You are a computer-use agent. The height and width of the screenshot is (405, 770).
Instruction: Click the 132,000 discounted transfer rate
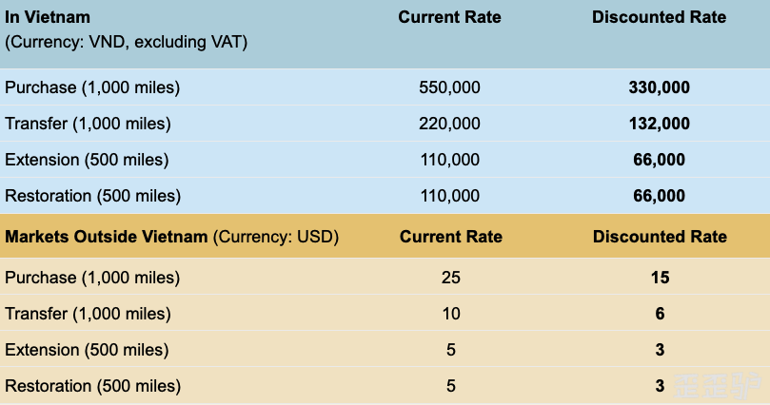pos(659,124)
